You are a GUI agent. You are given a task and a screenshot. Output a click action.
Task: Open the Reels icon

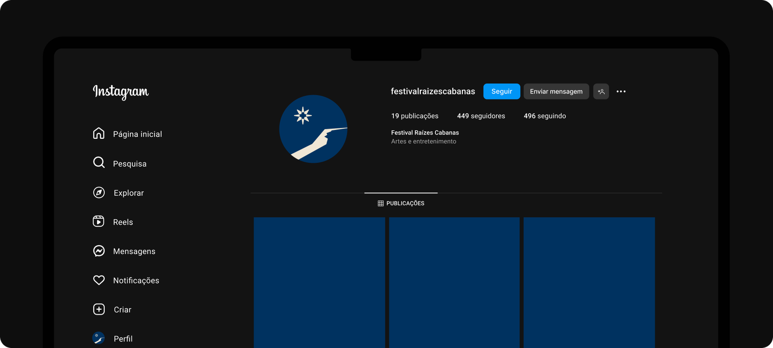(x=99, y=221)
